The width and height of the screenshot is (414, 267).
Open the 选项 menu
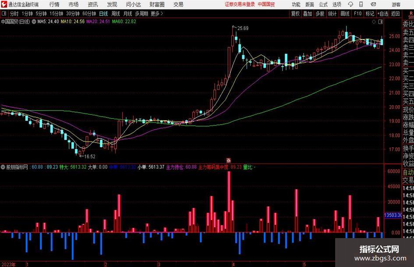[x=336, y=4]
